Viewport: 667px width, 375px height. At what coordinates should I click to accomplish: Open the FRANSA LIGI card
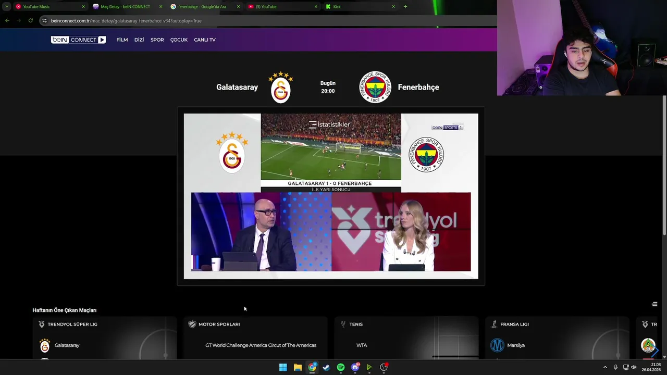(x=558, y=337)
